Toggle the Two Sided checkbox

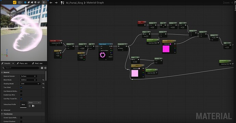[21, 88]
